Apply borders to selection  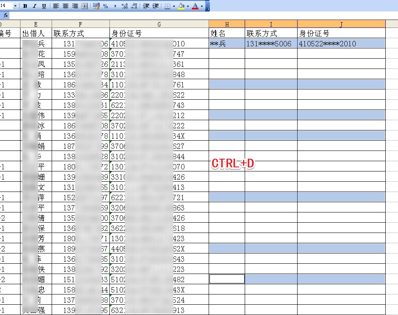[x=167, y=6]
